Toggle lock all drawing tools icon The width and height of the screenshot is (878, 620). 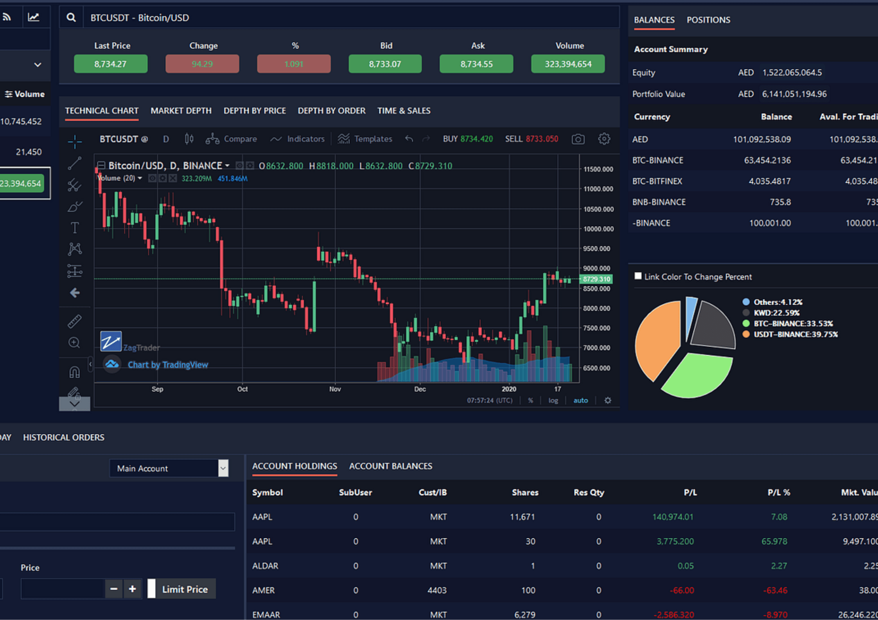(74, 392)
